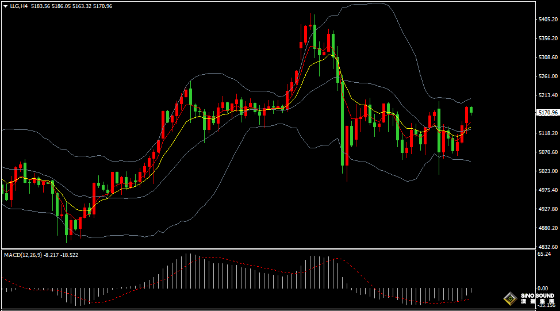Click the 5023.00 price axis label
The height and width of the screenshot is (311, 560).
[548, 171]
